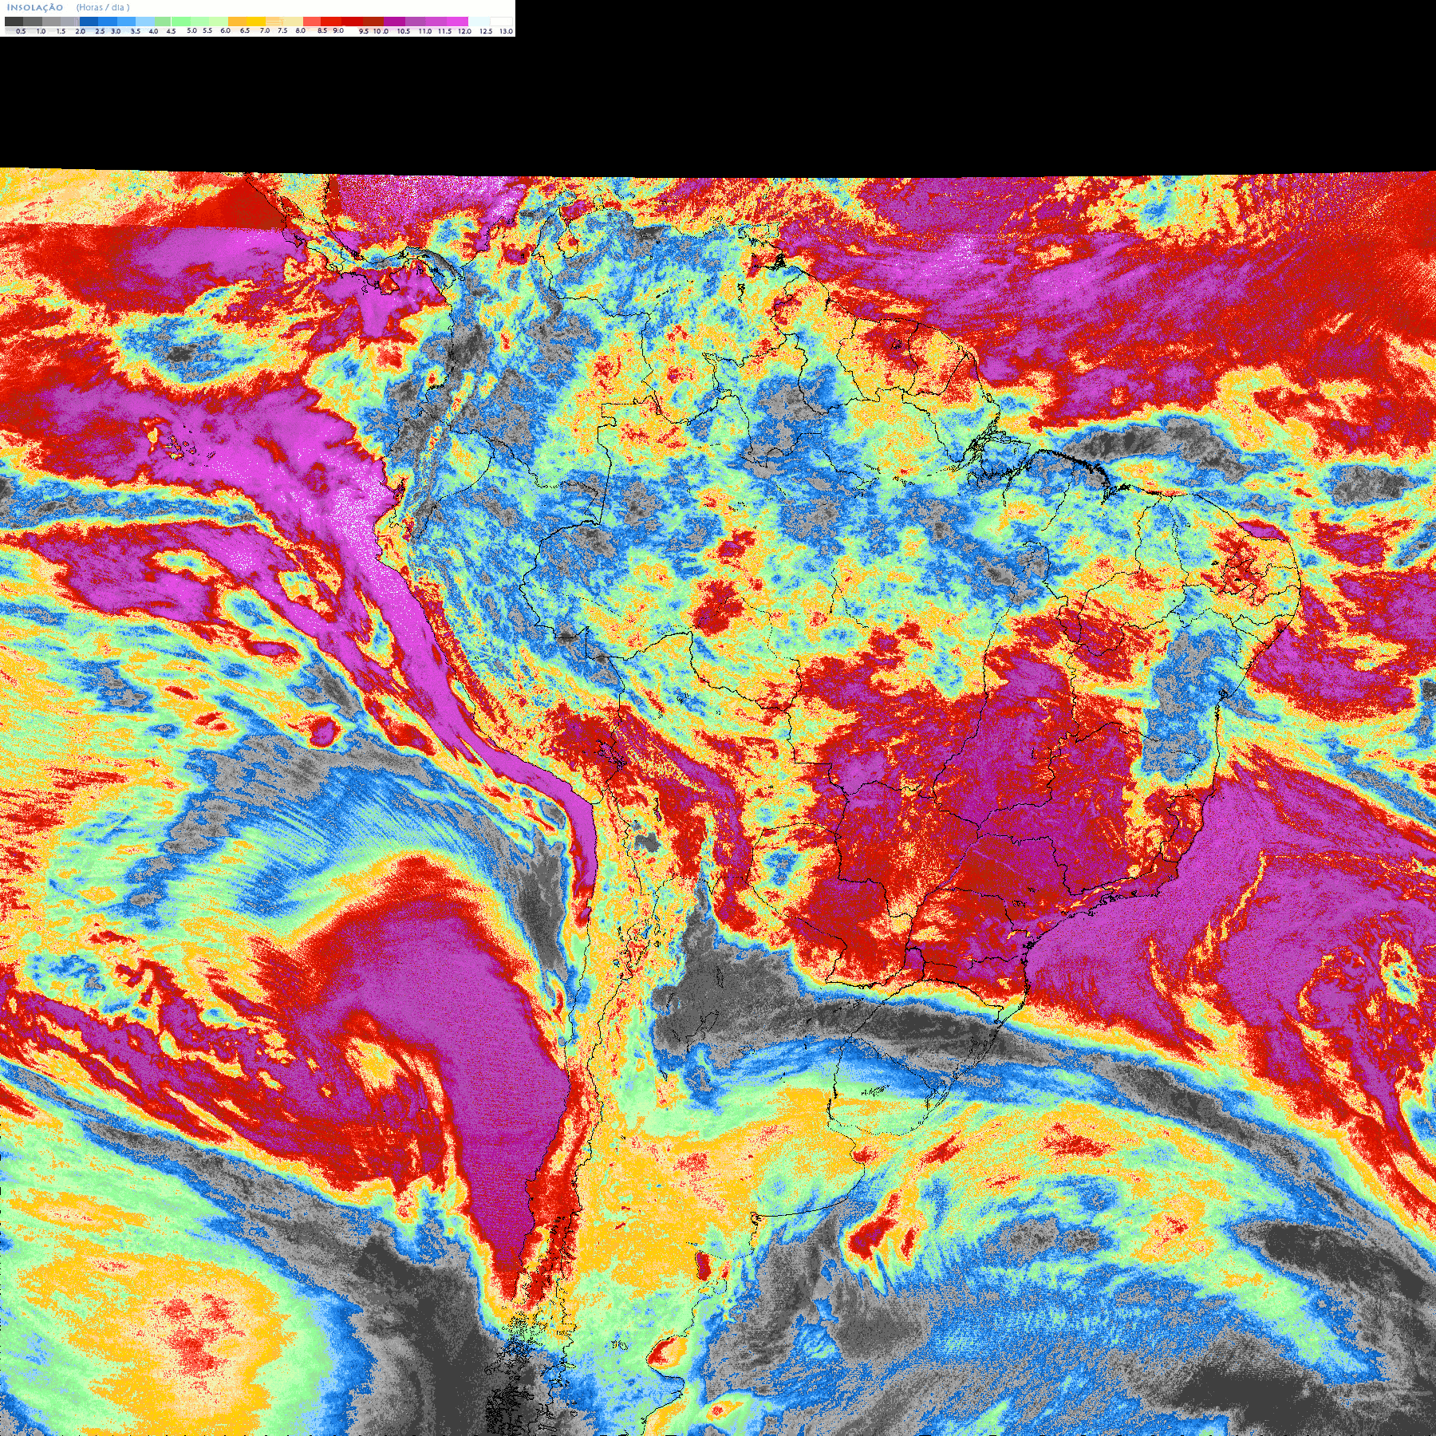Pick the orange swatch above 6.5
The height and width of the screenshot is (1436, 1436).
click(237, 22)
